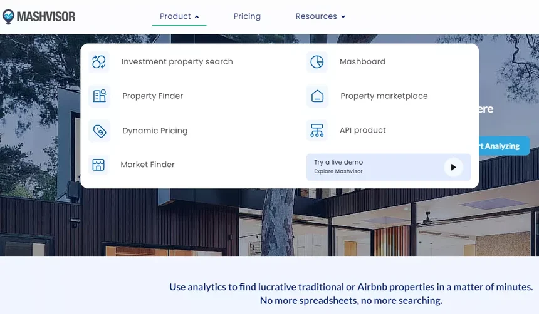Click the Dynamic Pricing tag icon

pos(100,131)
